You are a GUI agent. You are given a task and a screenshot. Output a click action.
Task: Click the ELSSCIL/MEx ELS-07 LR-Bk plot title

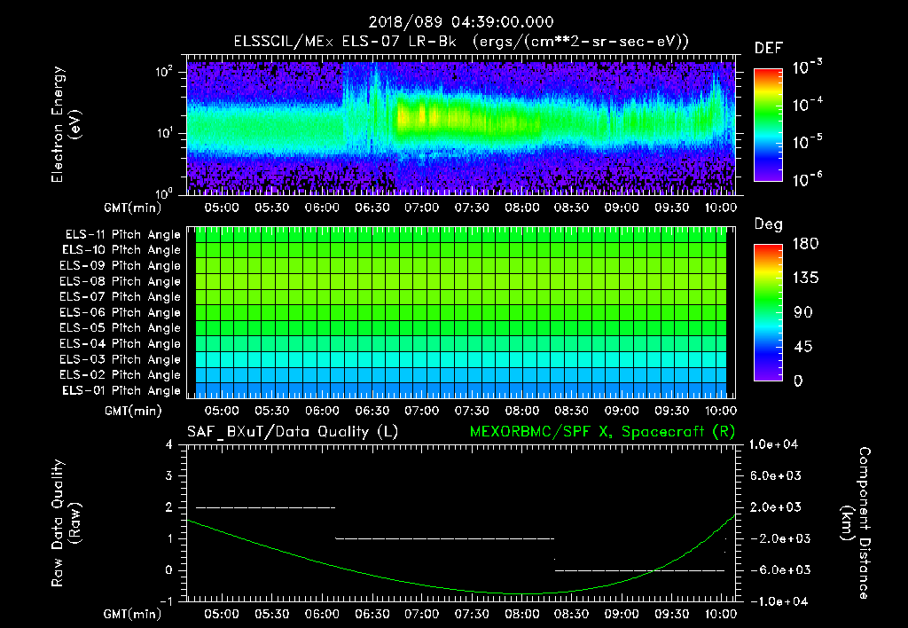pyautogui.click(x=461, y=42)
